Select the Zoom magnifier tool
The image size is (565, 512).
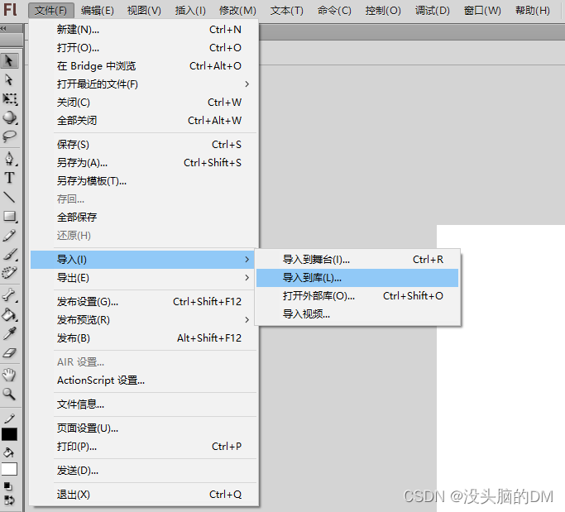[x=9, y=395]
